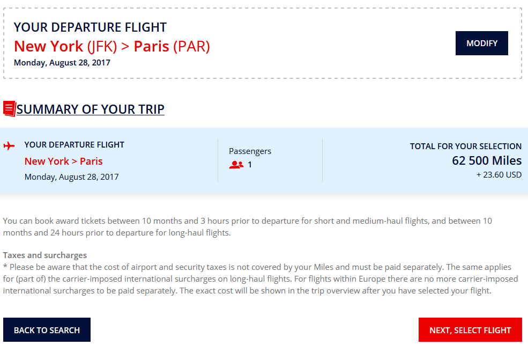This screenshot has height=345, width=528.
Task: Open the SUMMARY OF YOUR TRIP heading link
Action: pyautogui.click(x=90, y=109)
